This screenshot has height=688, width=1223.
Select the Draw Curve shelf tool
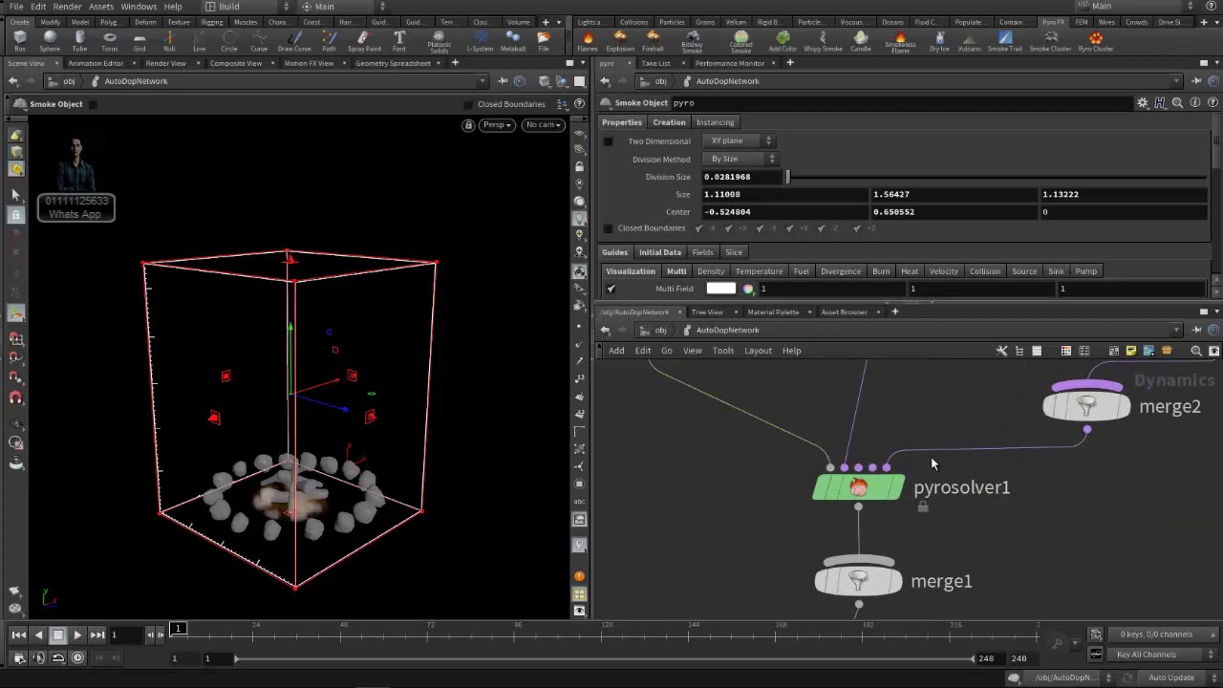pos(294,41)
